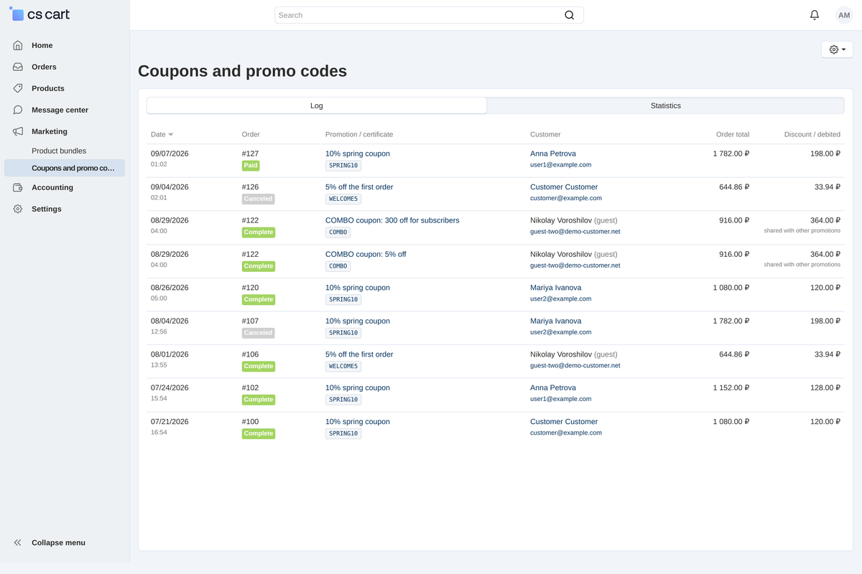This screenshot has height=574, width=862.
Task: Click the WELCOME5 code on order #126
Action: pyautogui.click(x=343, y=199)
